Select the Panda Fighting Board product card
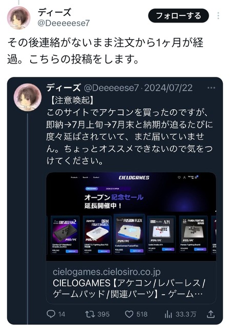230x328 pixels. click(x=194, y=235)
